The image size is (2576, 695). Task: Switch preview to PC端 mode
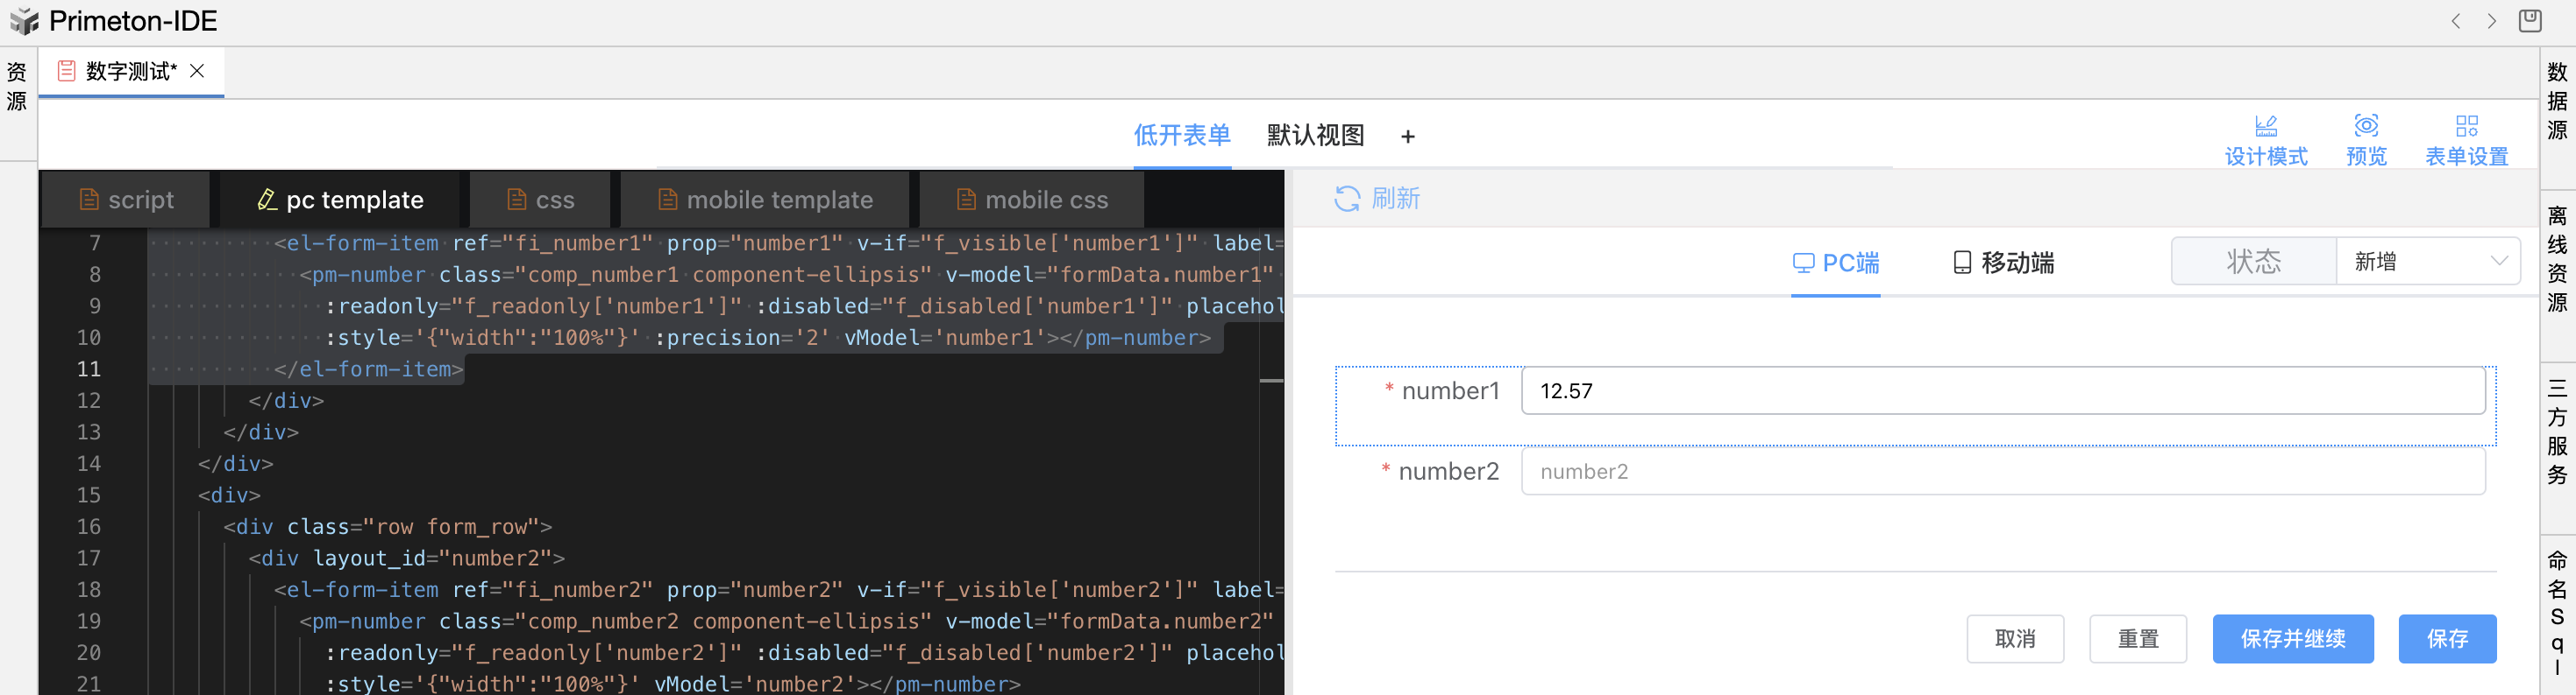pyautogui.click(x=1835, y=263)
